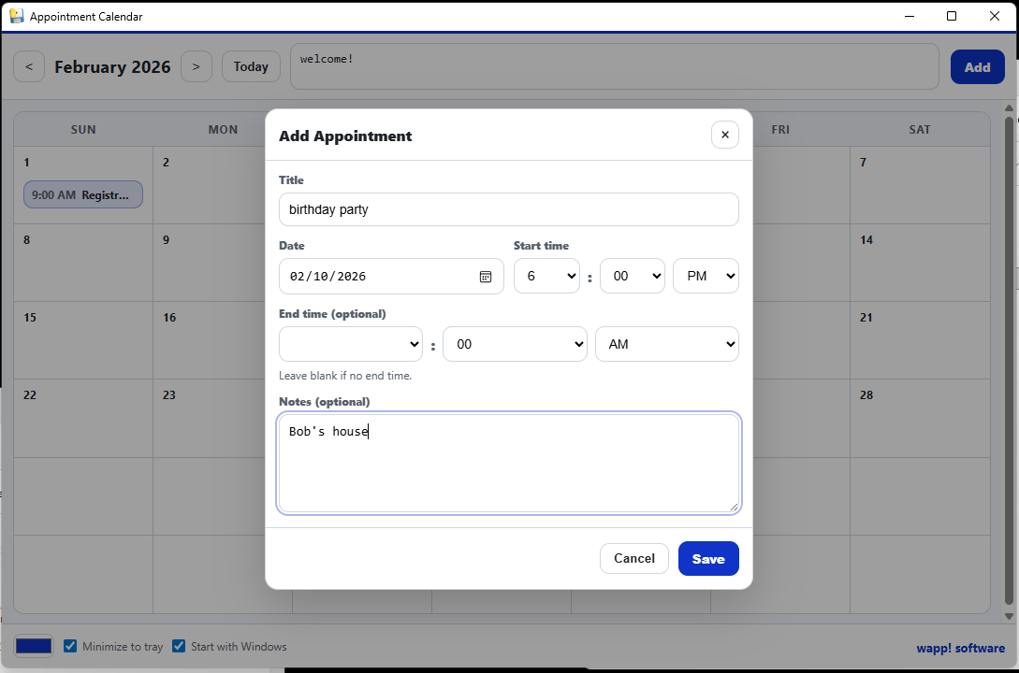1019x673 pixels.
Task: Click the Add button to create an appointment
Action: click(977, 66)
